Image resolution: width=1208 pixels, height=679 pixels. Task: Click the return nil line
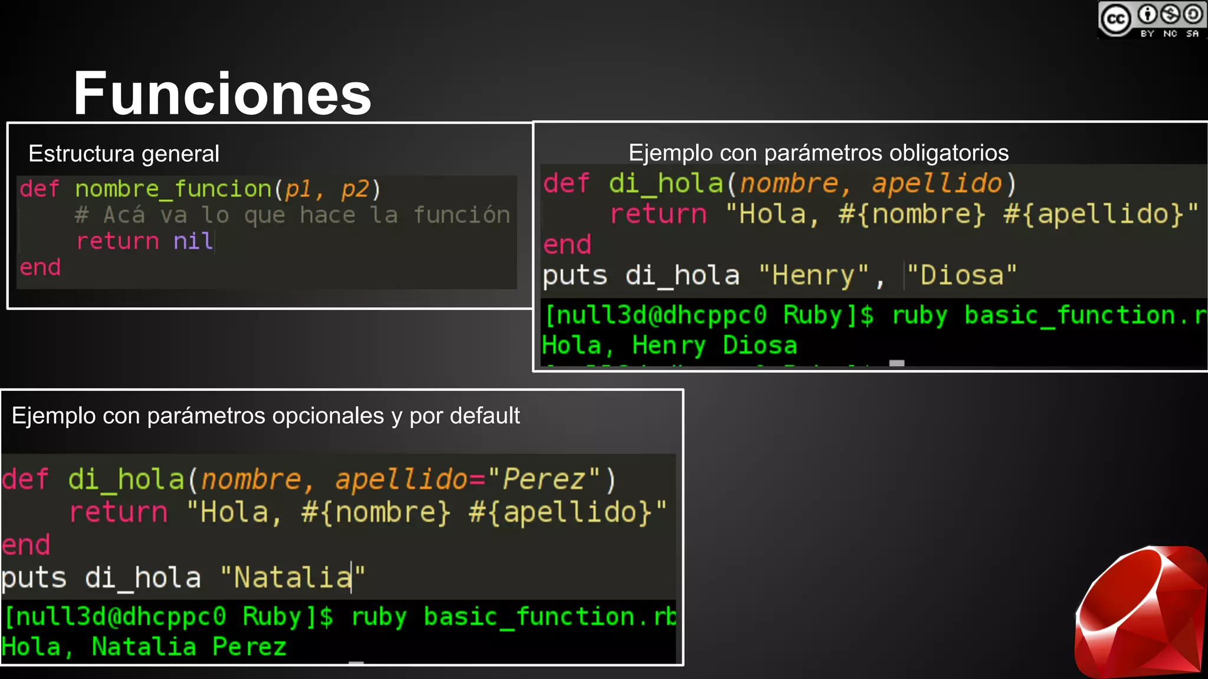pyautogui.click(x=145, y=241)
